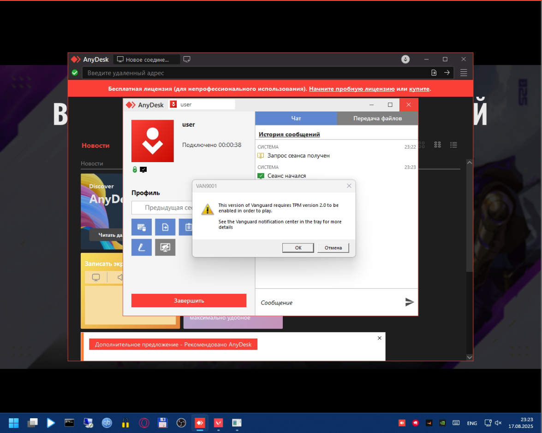Click the user avatar image
Viewport: 542px width, 433px height.
(152, 141)
